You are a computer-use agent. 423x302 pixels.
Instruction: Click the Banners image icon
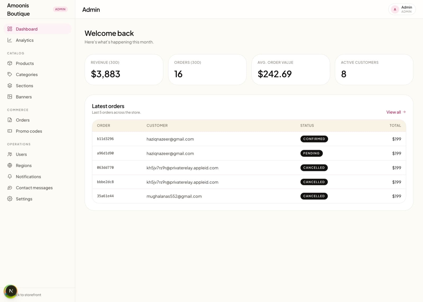click(x=10, y=97)
